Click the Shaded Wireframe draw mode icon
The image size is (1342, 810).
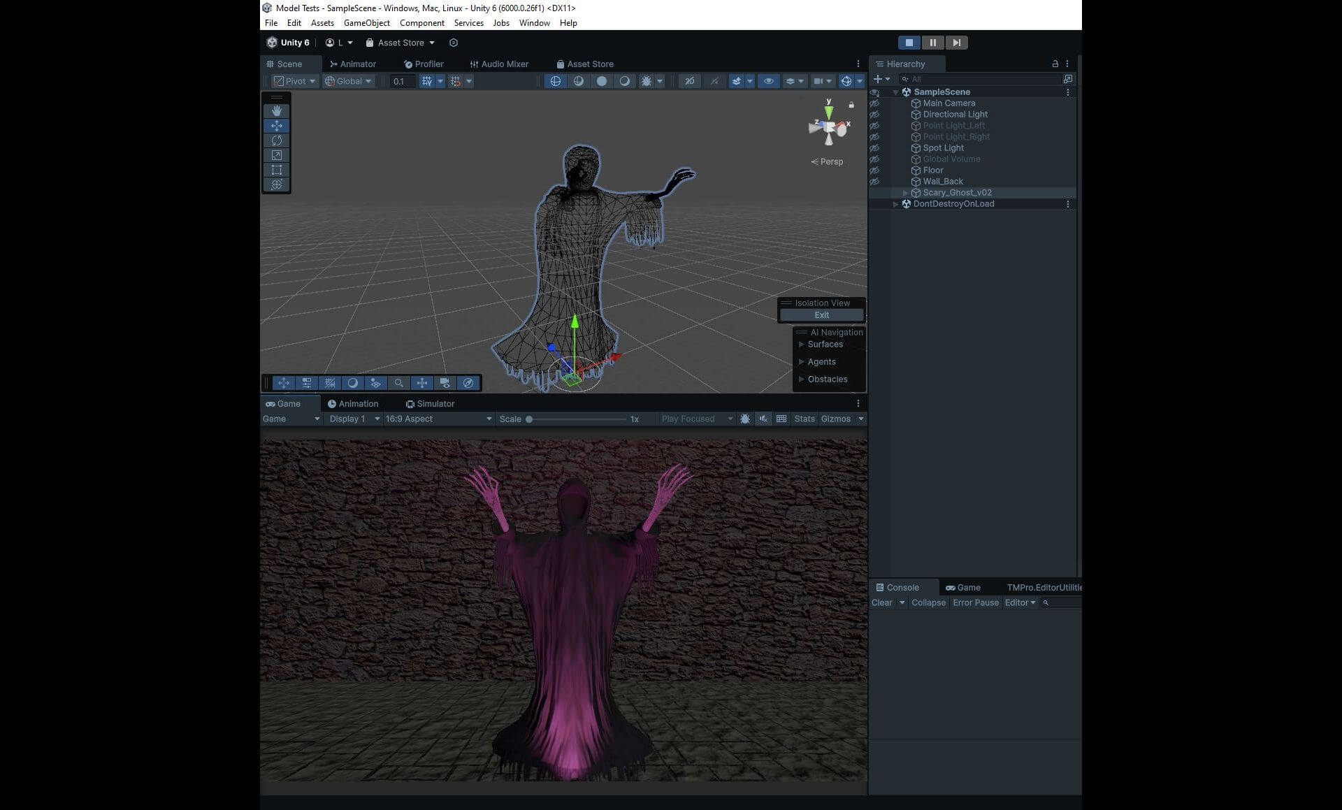tap(578, 81)
